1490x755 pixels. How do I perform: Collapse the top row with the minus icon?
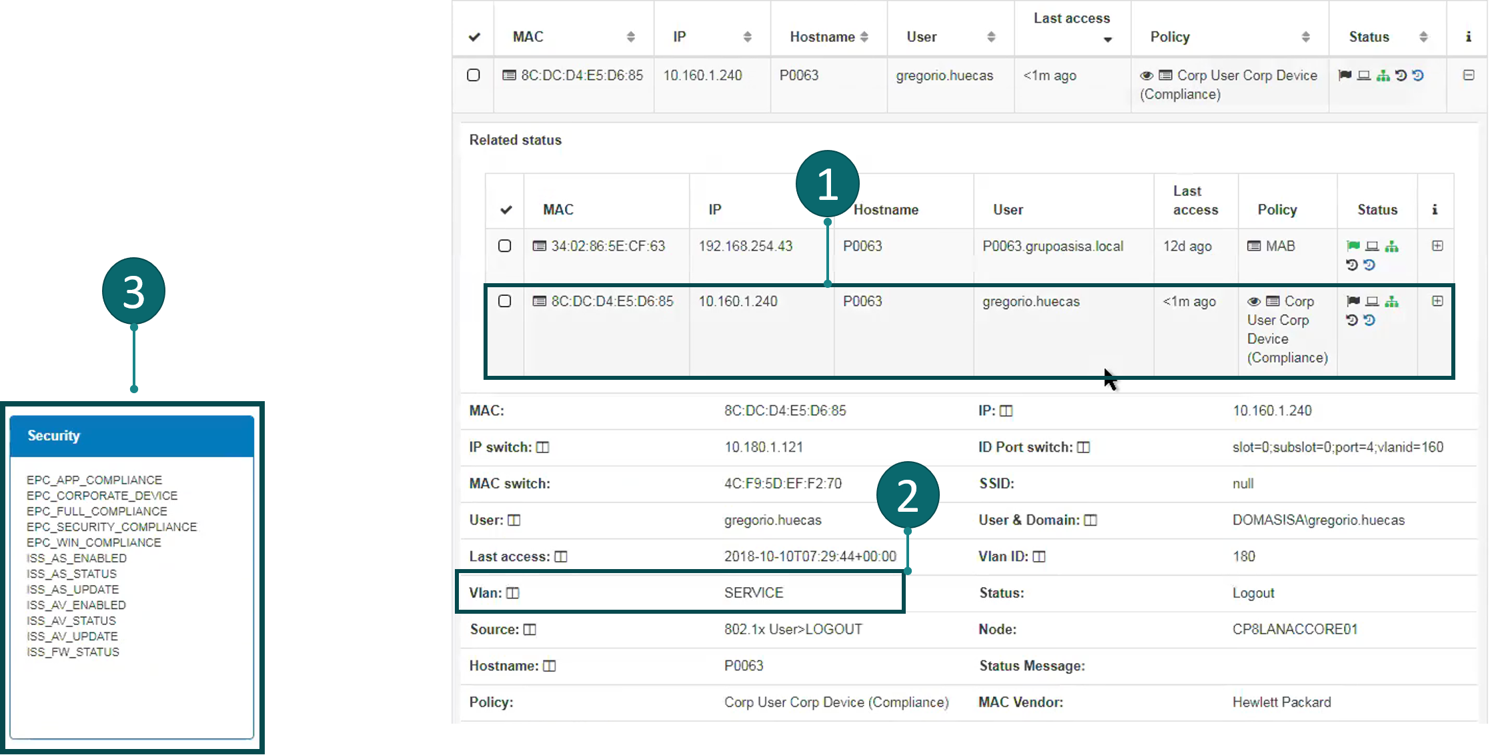pos(1468,75)
